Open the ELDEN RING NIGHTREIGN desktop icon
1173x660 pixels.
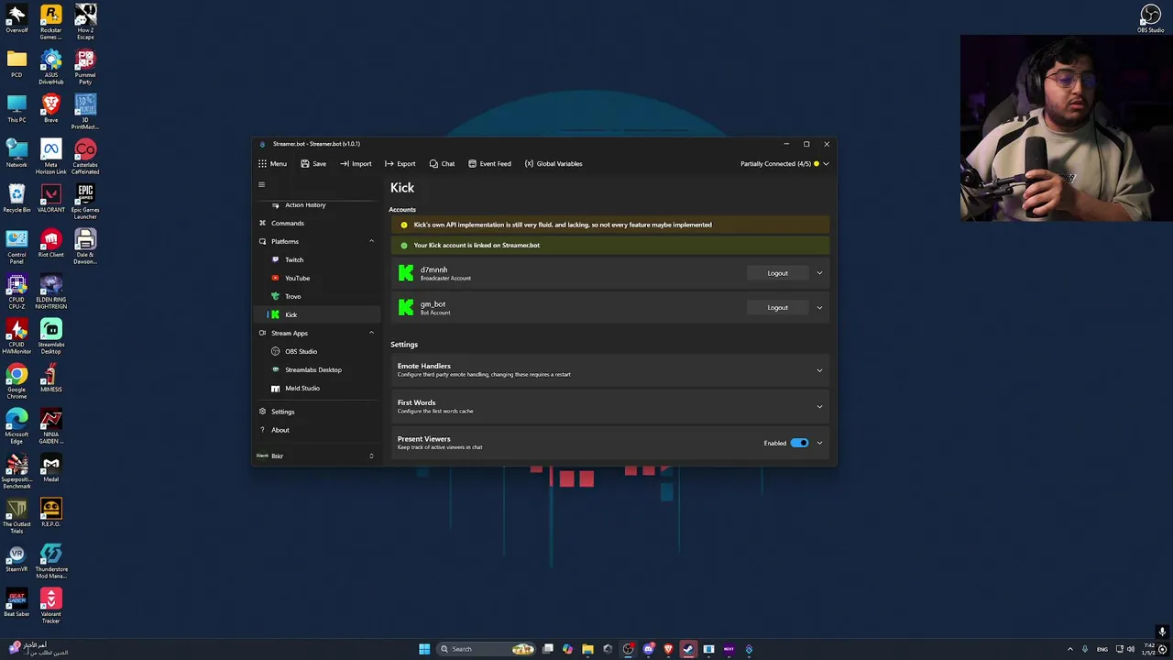click(51, 291)
